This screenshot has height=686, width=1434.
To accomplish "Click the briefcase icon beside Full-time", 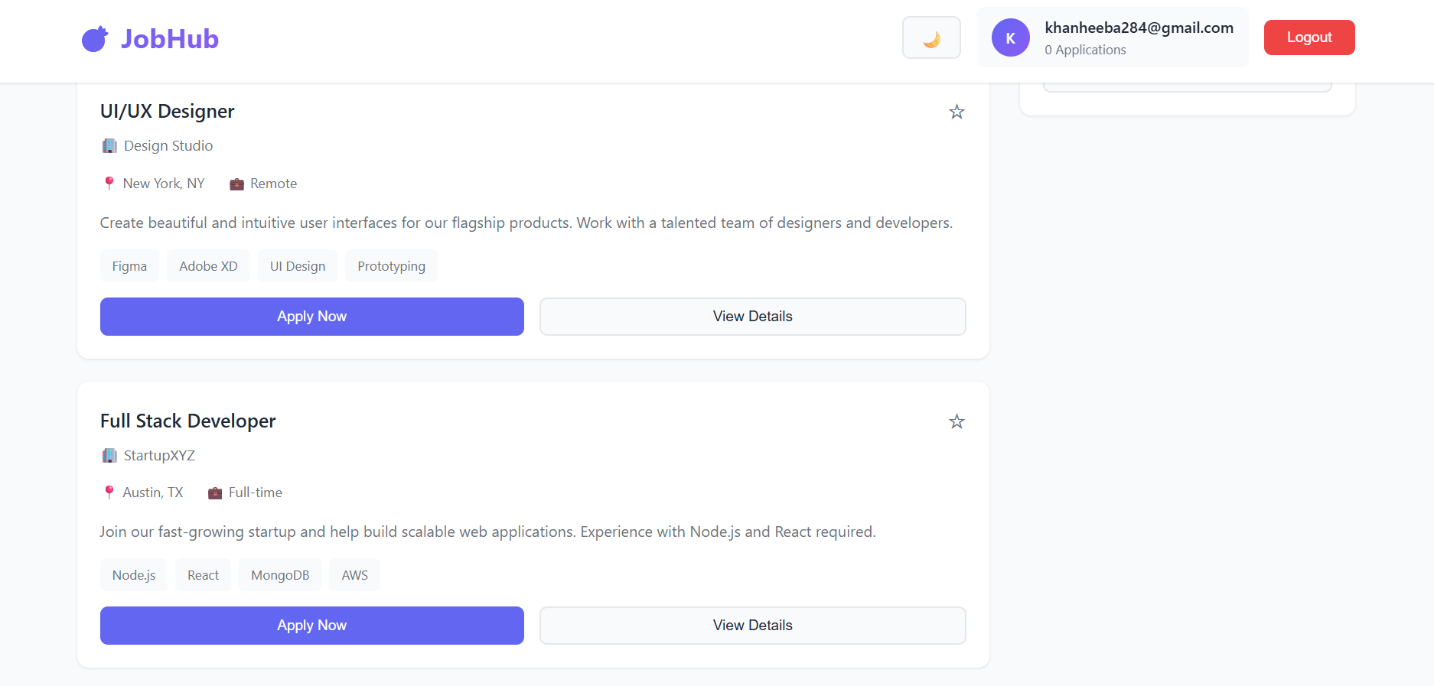I will click(x=215, y=493).
